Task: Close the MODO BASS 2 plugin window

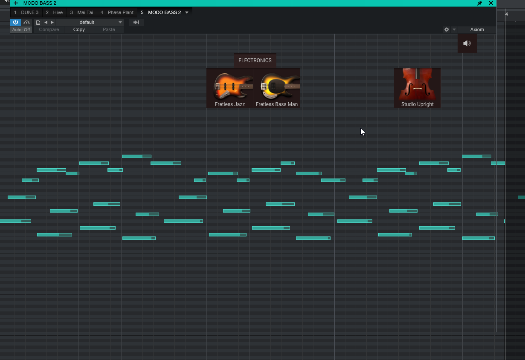Action: coord(490,3)
